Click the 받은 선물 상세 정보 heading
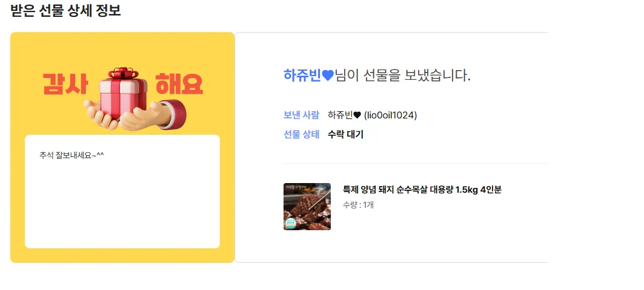This screenshot has width=644, height=290. (65, 10)
